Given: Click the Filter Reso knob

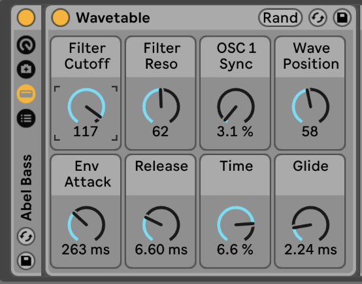Looking at the screenshot, I should [161, 107].
